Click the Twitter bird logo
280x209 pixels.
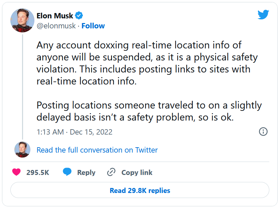click(263, 14)
